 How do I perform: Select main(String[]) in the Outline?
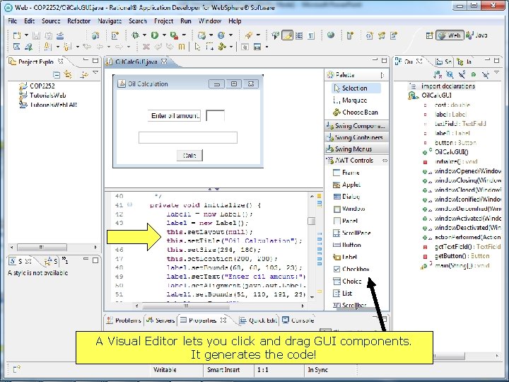tap(455, 265)
